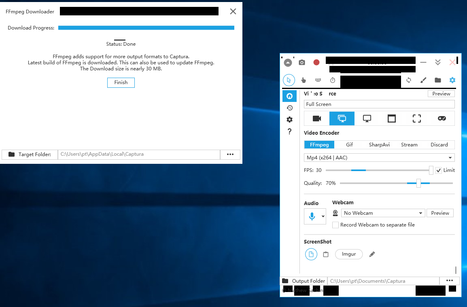Screen dimensions: 467x307
Task: Open output folder icon in Captura toolbar
Action: coord(437,80)
